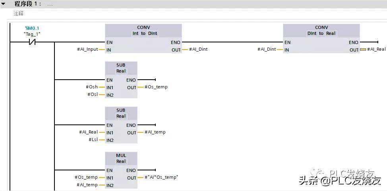Click #AI_Dint input of second CONV
The image size is (387, 191).
[x=267, y=50]
